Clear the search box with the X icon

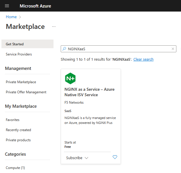click(173, 49)
